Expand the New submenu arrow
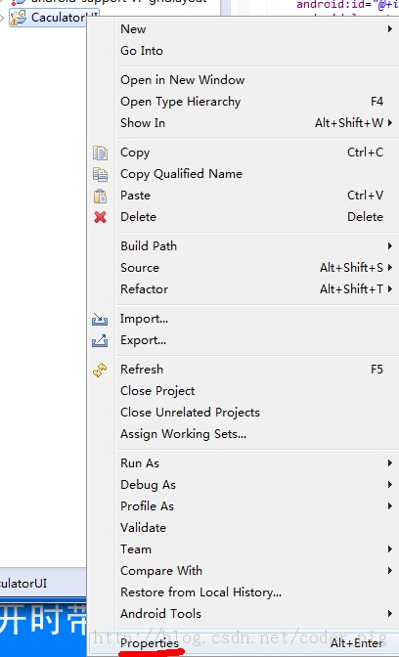The image size is (399, 657). click(x=390, y=29)
